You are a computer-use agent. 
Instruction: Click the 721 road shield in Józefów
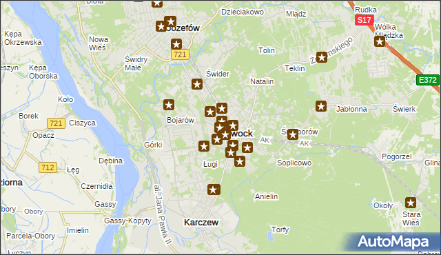(180, 54)
